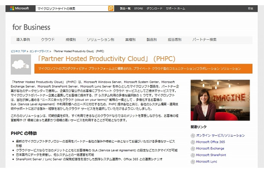Viewport: 264px width, 173px height.
Task: Expand the ソリューション別 navigation menu
Action: (x=100, y=39)
